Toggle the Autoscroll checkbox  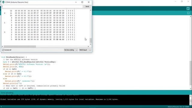pos(3,50)
